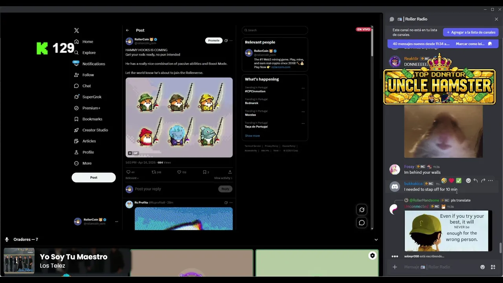Open more options for Taça de Portugal trend

tap(303, 123)
